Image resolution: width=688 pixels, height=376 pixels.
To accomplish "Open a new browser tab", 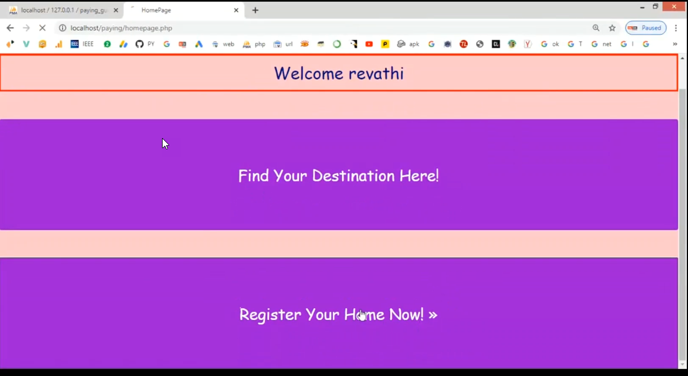I will [x=255, y=10].
